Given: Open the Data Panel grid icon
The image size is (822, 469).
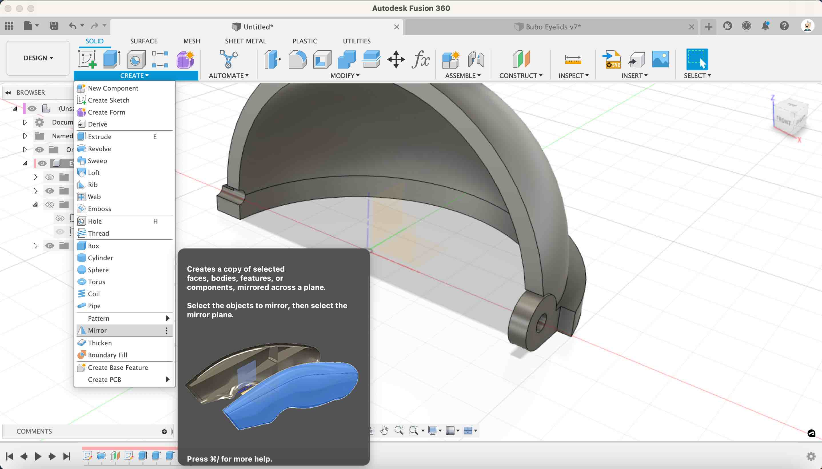Looking at the screenshot, I should 9,25.
